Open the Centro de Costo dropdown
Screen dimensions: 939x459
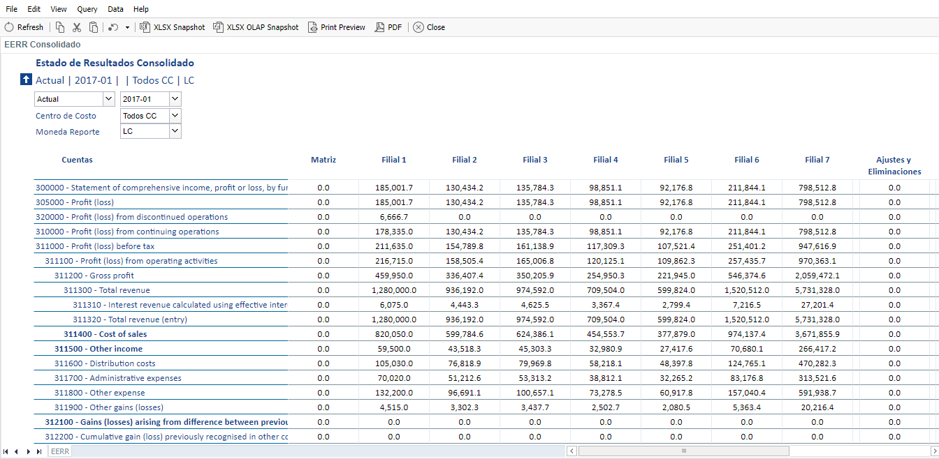pos(175,115)
